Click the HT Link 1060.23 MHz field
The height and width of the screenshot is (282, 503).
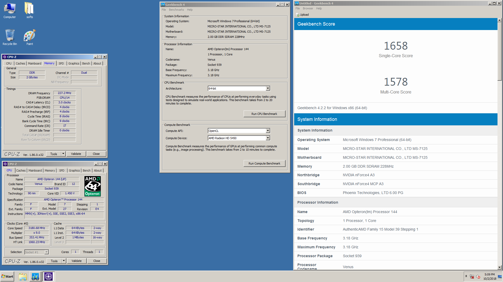coord(37,242)
